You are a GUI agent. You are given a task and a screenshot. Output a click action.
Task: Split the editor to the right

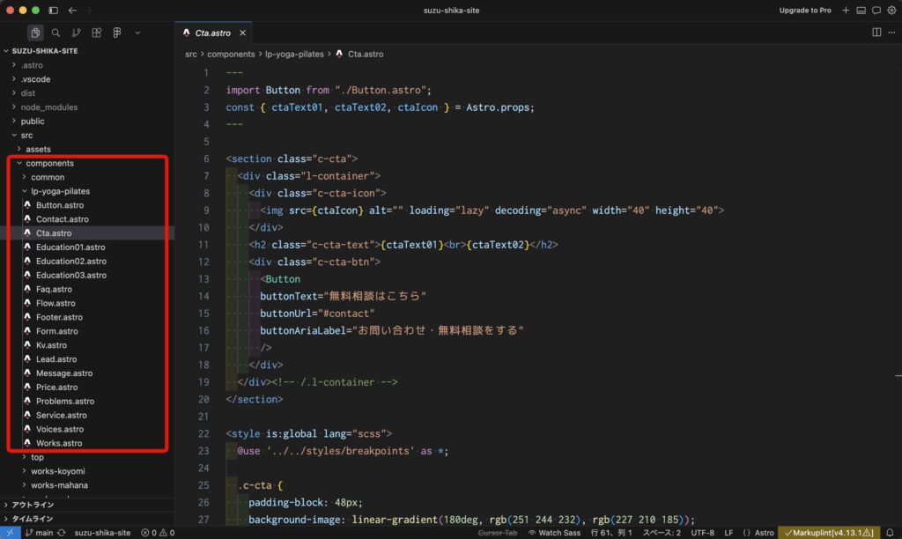click(876, 33)
